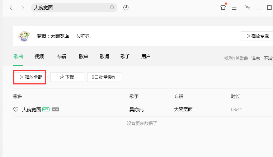This screenshot has height=157, width=273.
Task: Click the forward navigation arrow
Action: pos(23,8)
